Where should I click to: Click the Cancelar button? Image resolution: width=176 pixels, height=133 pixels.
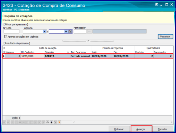(163, 129)
